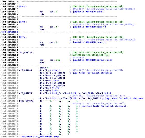Click the 'mov eax, 64h' instruction
Image resolution: width=145 pixels, height=138 pixels.
[50, 60]
